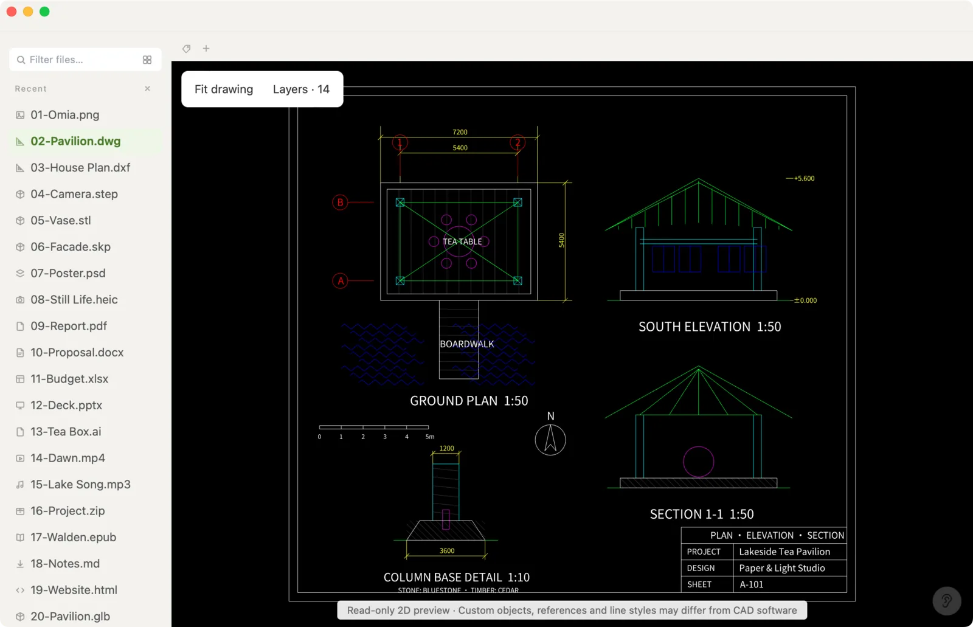Click the download icon beside 18-Notes.md

20,564
